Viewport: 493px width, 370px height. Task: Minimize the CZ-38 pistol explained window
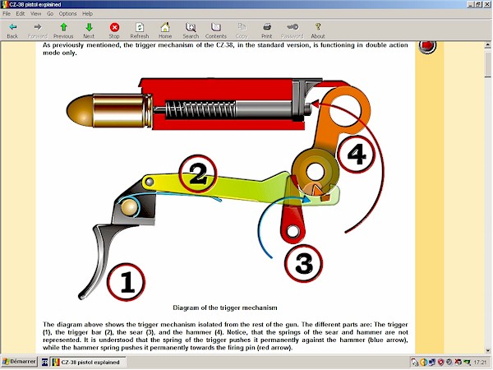click(470, 4)
